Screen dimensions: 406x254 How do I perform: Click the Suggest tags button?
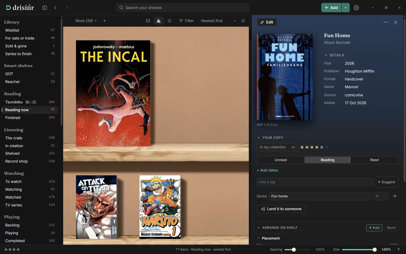tap(386, 182)
